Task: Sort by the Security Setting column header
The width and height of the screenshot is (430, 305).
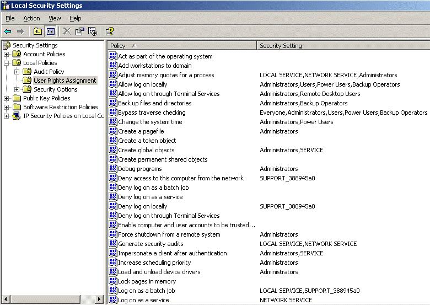Action: tap(343, 46)
